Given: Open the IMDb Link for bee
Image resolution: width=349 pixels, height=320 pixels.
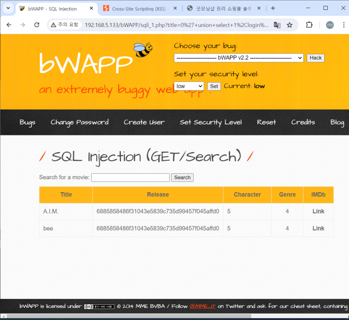Looking at the screenshot, I should pos(318,228).
